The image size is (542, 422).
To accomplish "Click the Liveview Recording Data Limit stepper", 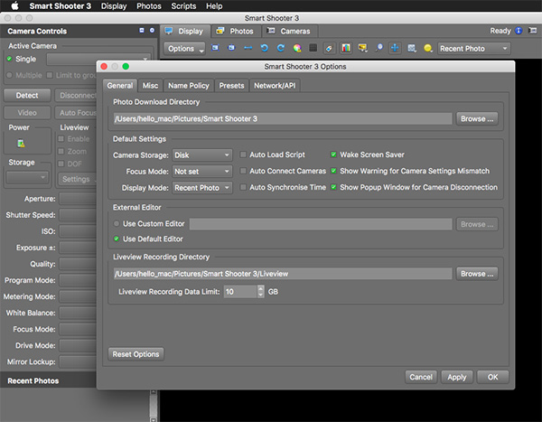I will 261,292.
